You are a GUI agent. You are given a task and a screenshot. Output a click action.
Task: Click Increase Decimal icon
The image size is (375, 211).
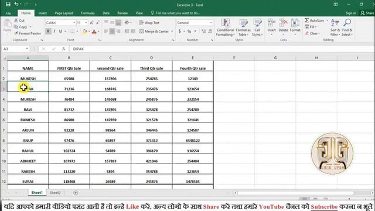[x=203, y=31]
